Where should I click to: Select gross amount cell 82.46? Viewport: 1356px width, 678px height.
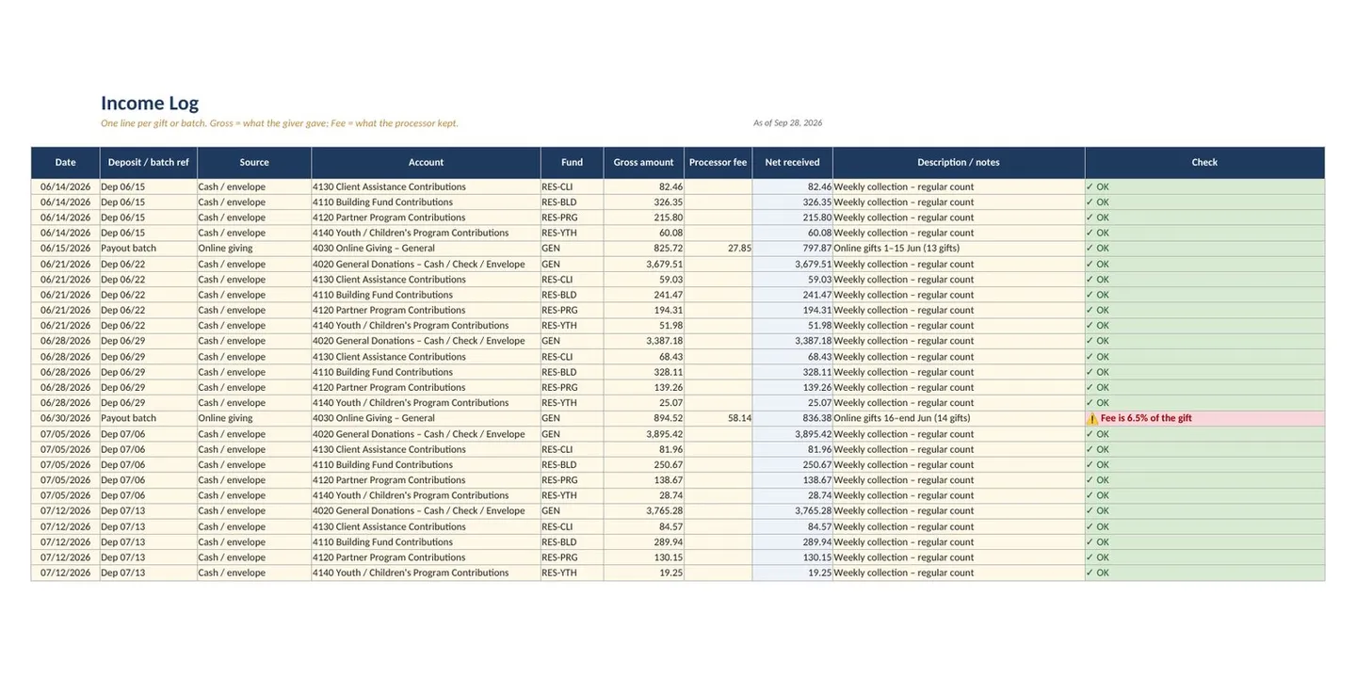coord(644,186)
